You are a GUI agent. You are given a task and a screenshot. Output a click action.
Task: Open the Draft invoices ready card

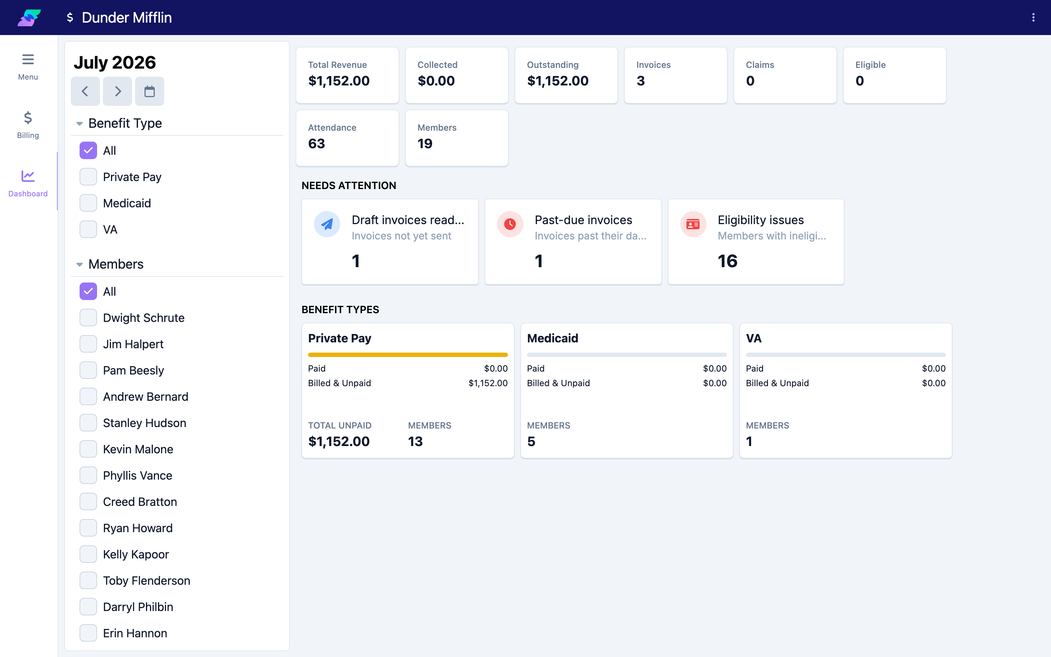click(390, 242)
